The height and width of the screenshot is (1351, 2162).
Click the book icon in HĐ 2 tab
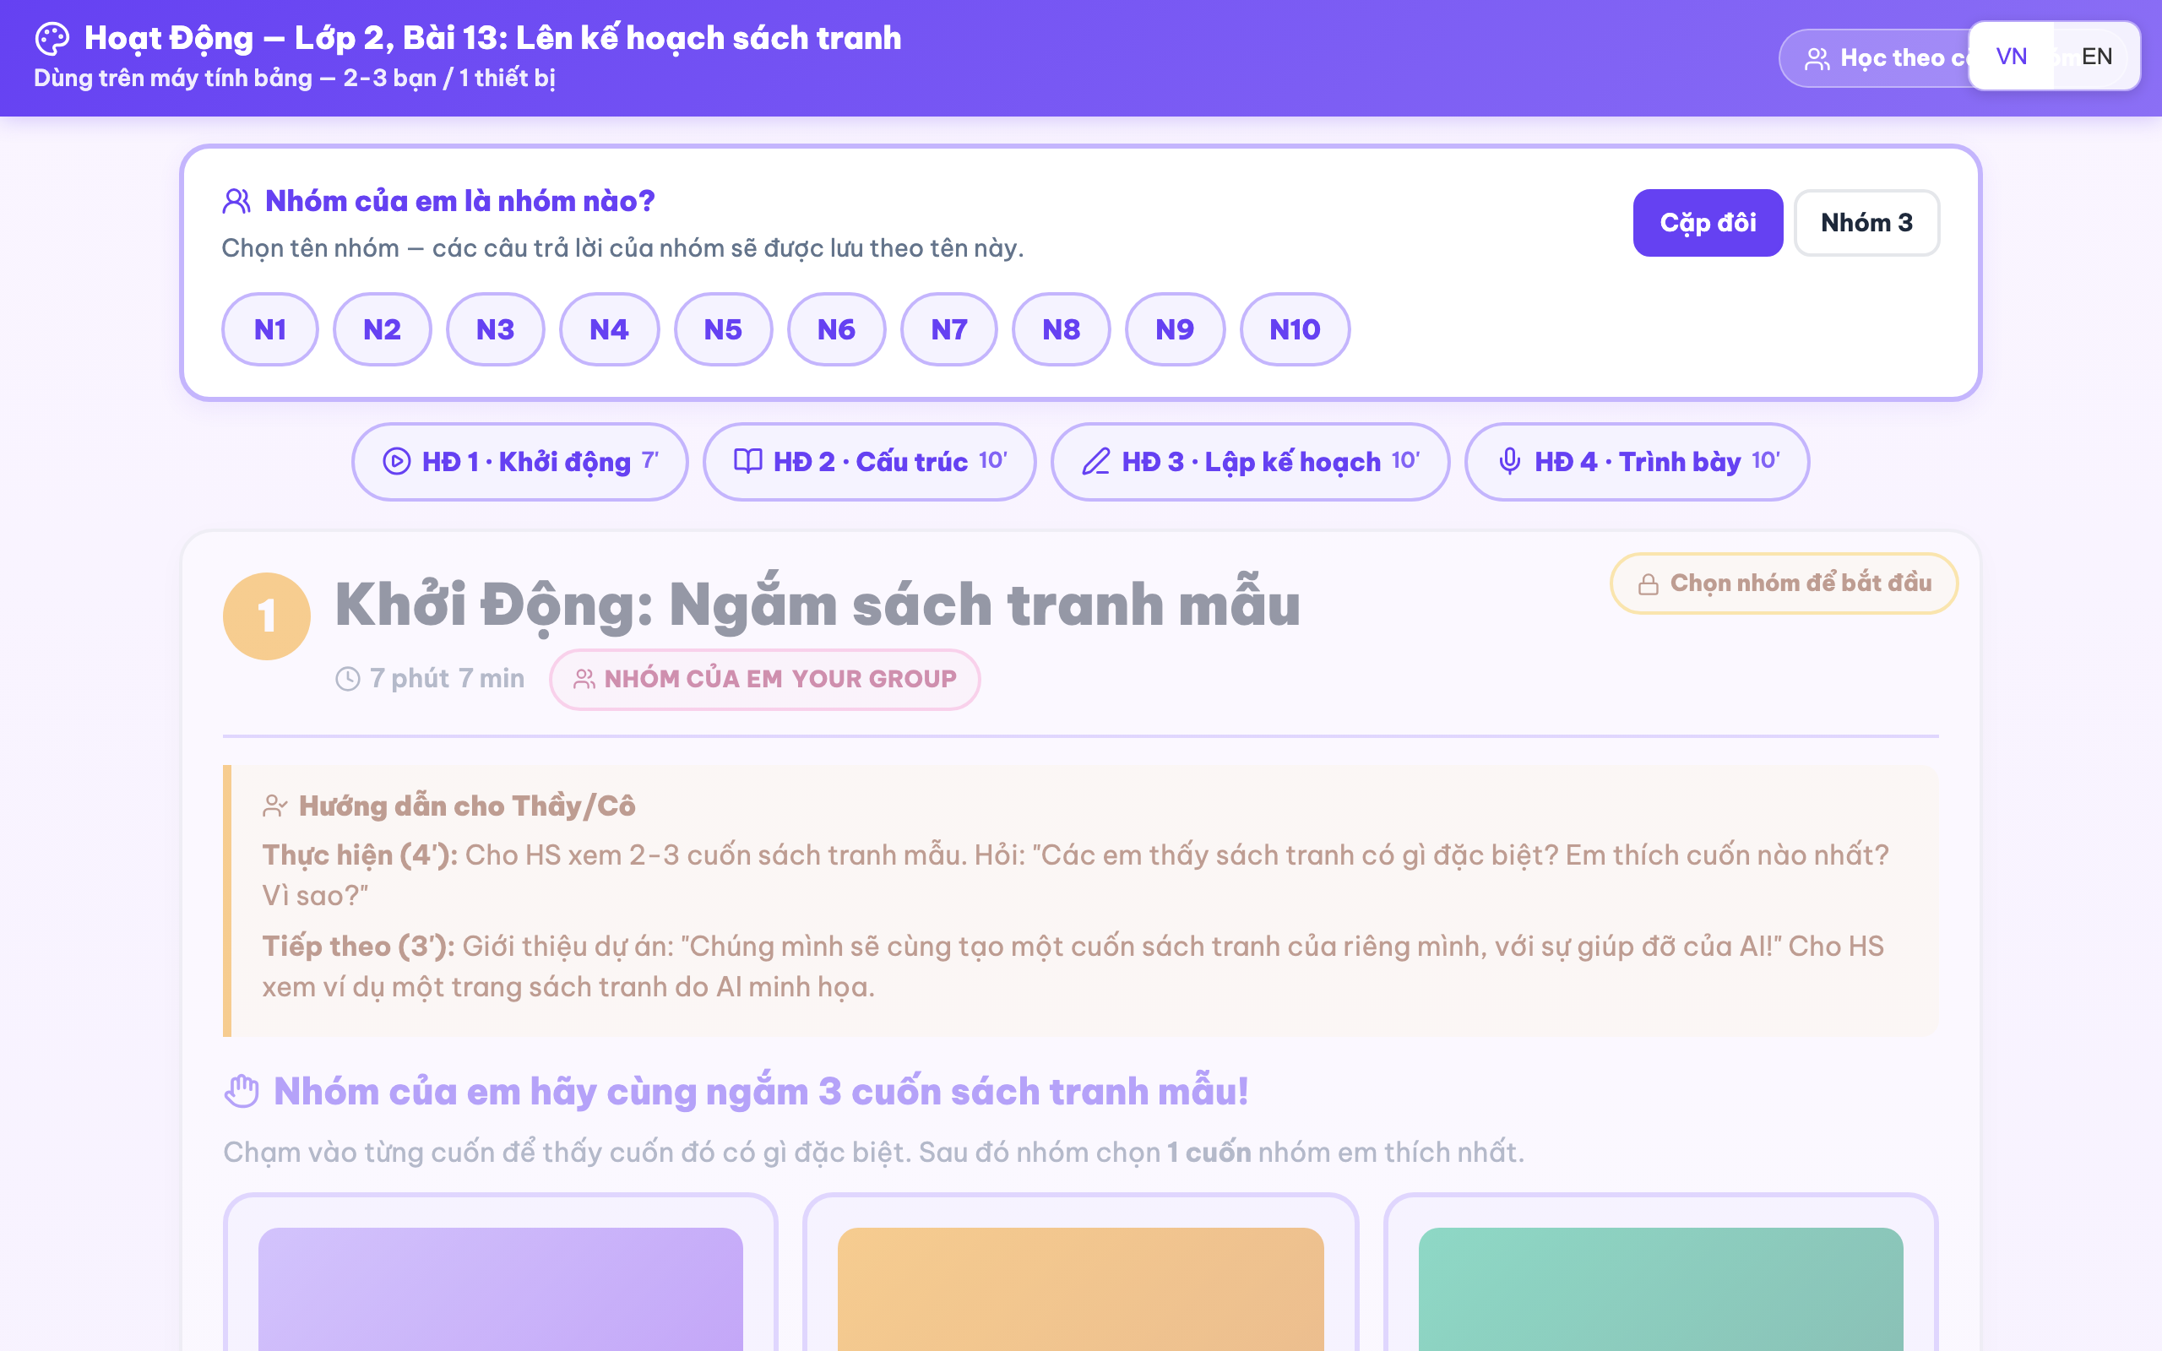tap(747, 461)
